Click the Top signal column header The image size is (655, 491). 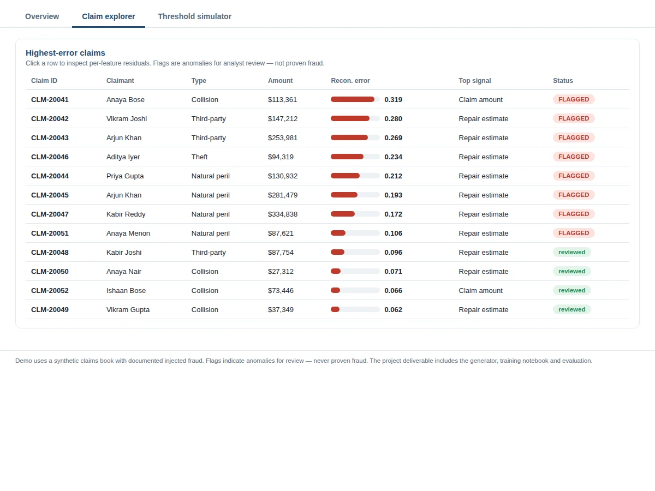tap(475, 81)
